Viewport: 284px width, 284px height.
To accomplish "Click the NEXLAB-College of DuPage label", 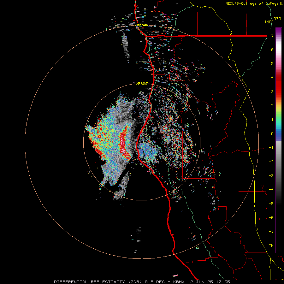I will tap(254, 3).
